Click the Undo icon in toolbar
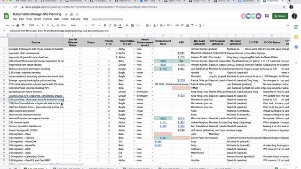Screen dimensions: 301x169 [8, 25]
